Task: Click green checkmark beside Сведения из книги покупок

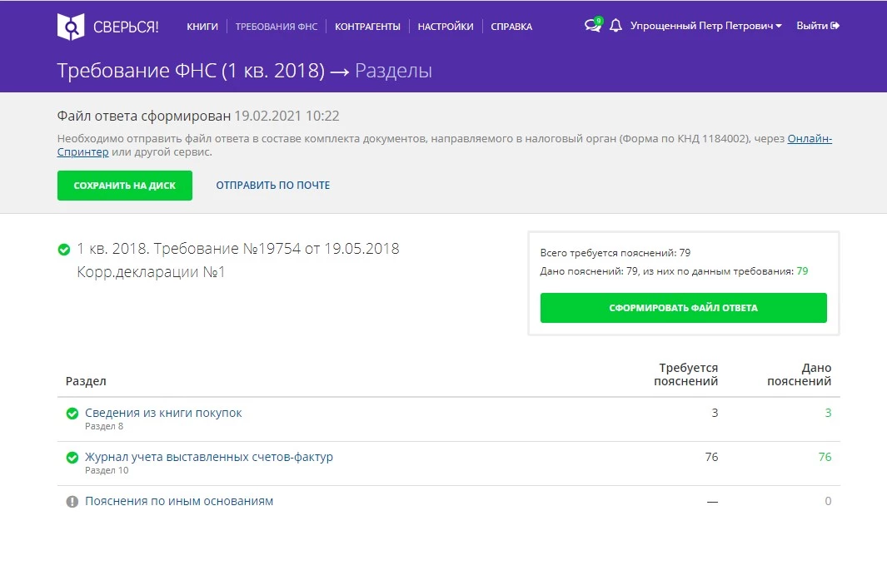Action: [72, 414]
